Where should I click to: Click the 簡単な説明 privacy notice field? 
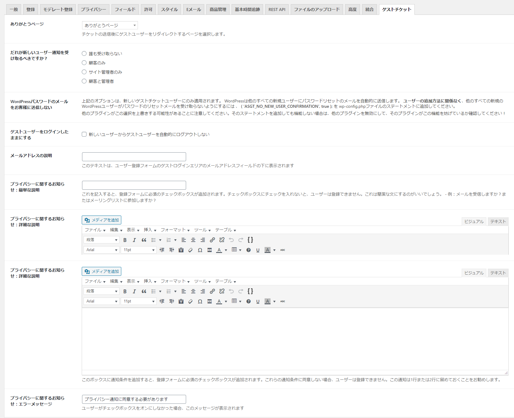(134, 185)
